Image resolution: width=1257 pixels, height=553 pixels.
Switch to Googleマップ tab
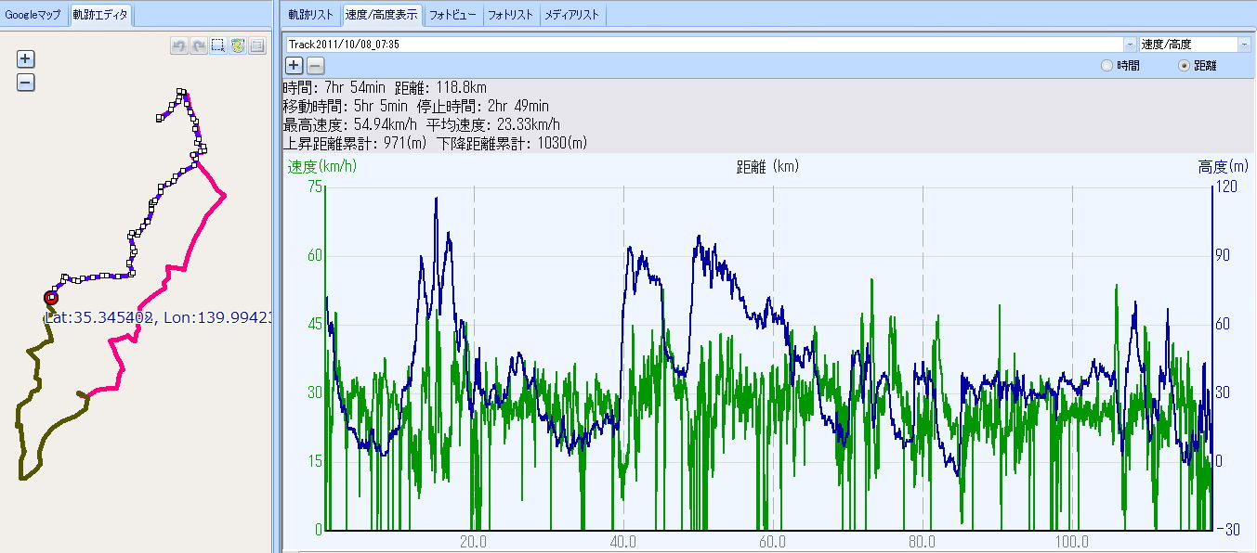pos(33,15)
